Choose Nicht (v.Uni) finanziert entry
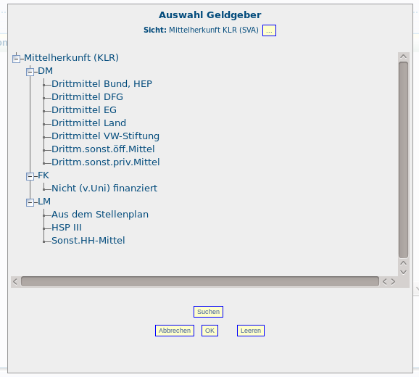 [x=104, y=188]
